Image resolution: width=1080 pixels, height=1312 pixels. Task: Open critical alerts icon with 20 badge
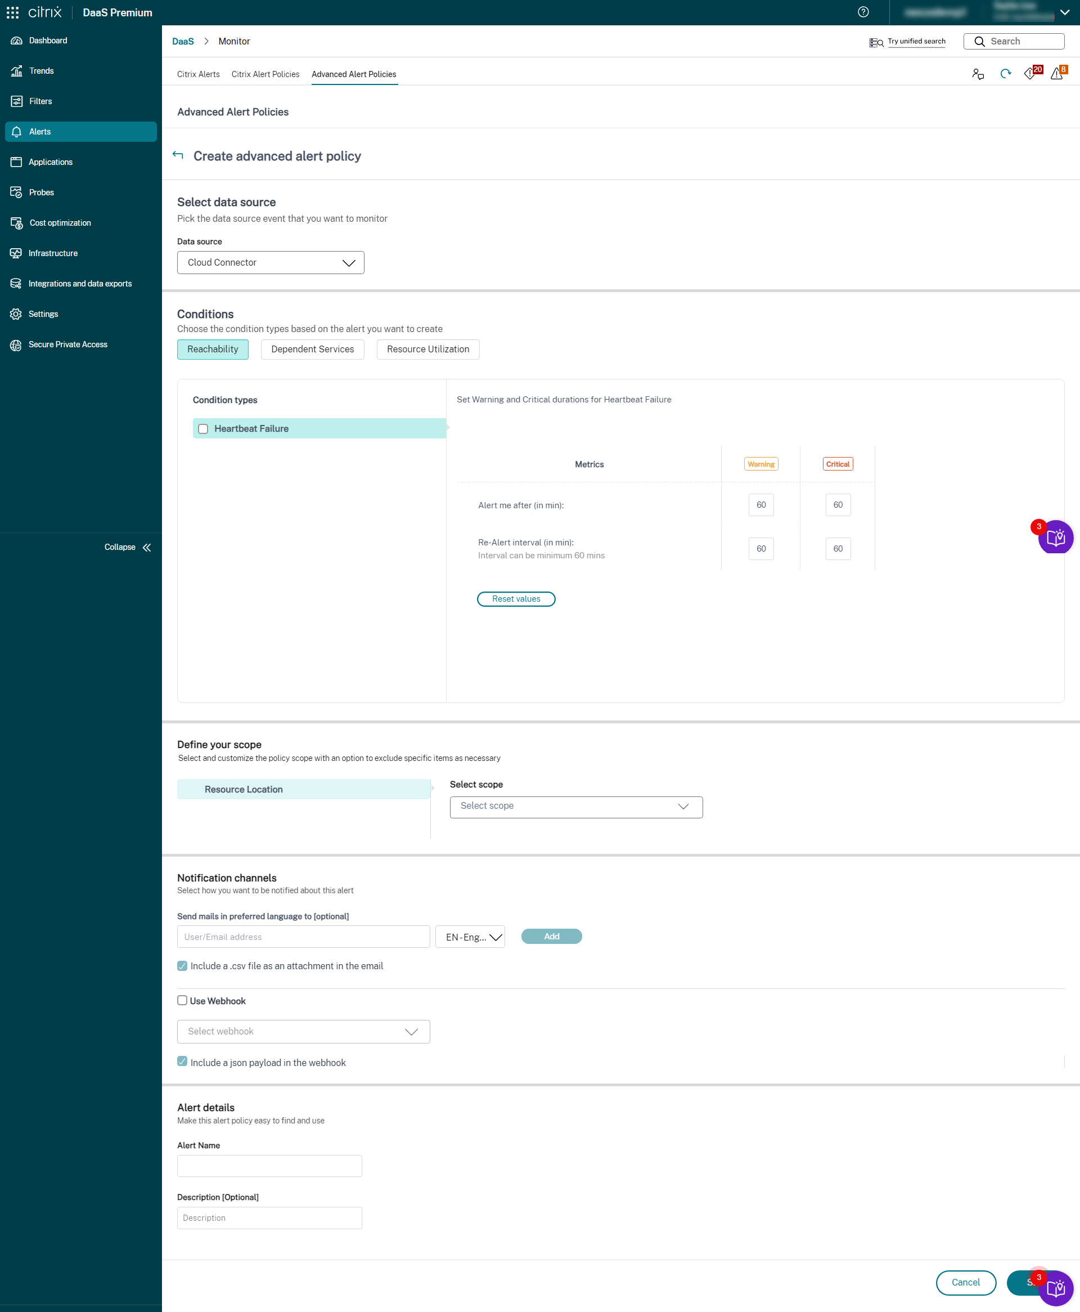(1032, 73)
